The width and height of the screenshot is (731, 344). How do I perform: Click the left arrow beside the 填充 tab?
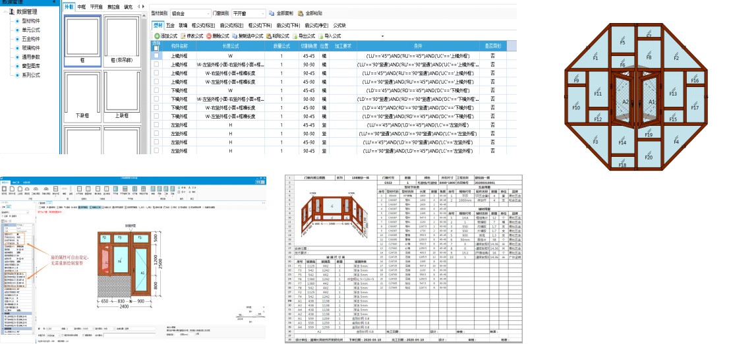(139, 7)
